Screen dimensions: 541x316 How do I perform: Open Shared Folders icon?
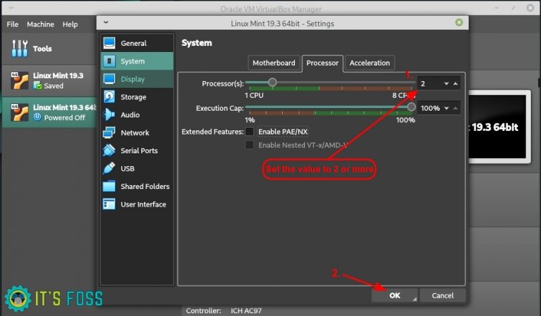[x=110, y=186]
